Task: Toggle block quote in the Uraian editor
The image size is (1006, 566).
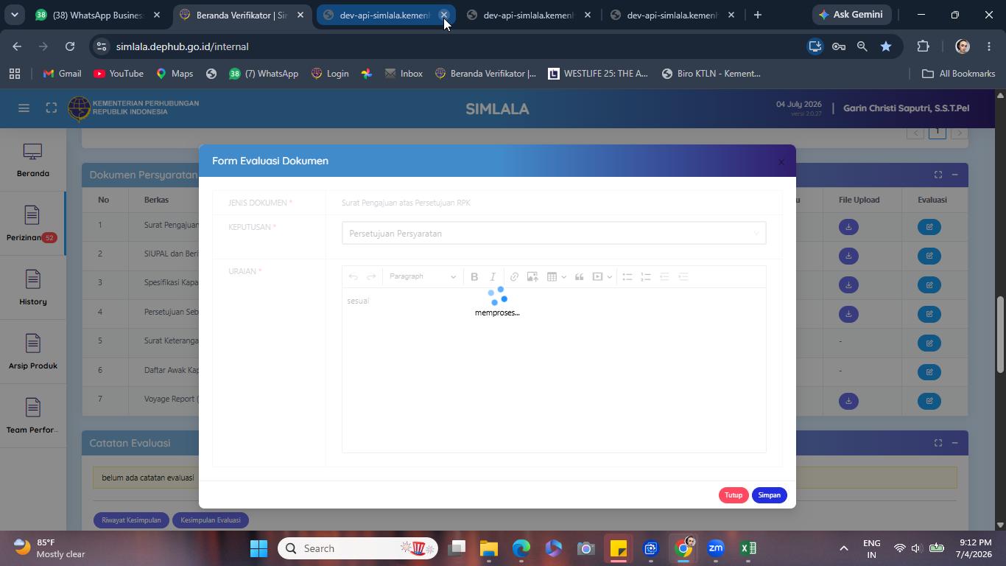Action: pyautogui.click(x=579, y=276)
